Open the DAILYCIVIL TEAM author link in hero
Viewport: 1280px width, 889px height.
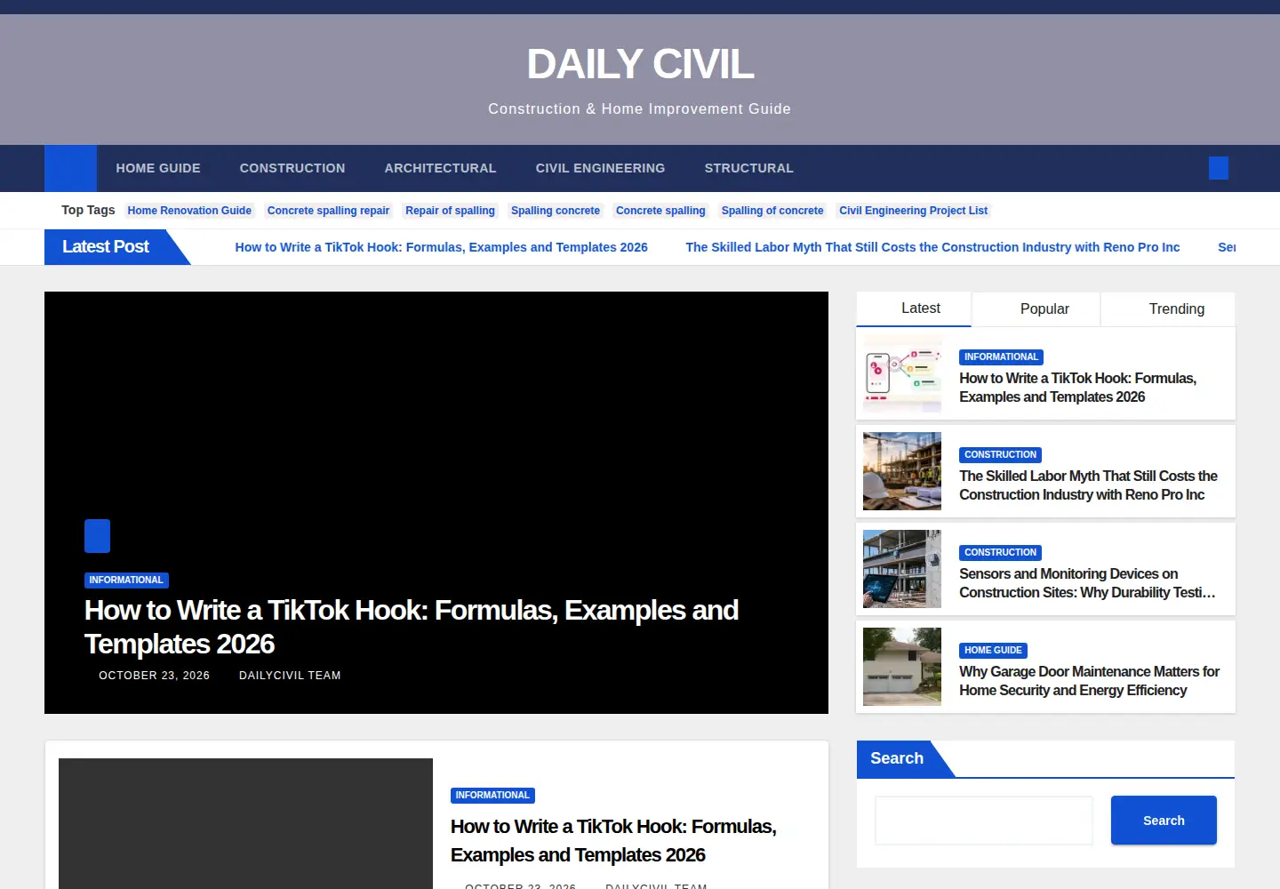pos(290,676)
